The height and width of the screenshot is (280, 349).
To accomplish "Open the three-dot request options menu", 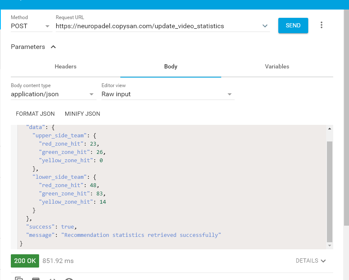I will 321,25.
